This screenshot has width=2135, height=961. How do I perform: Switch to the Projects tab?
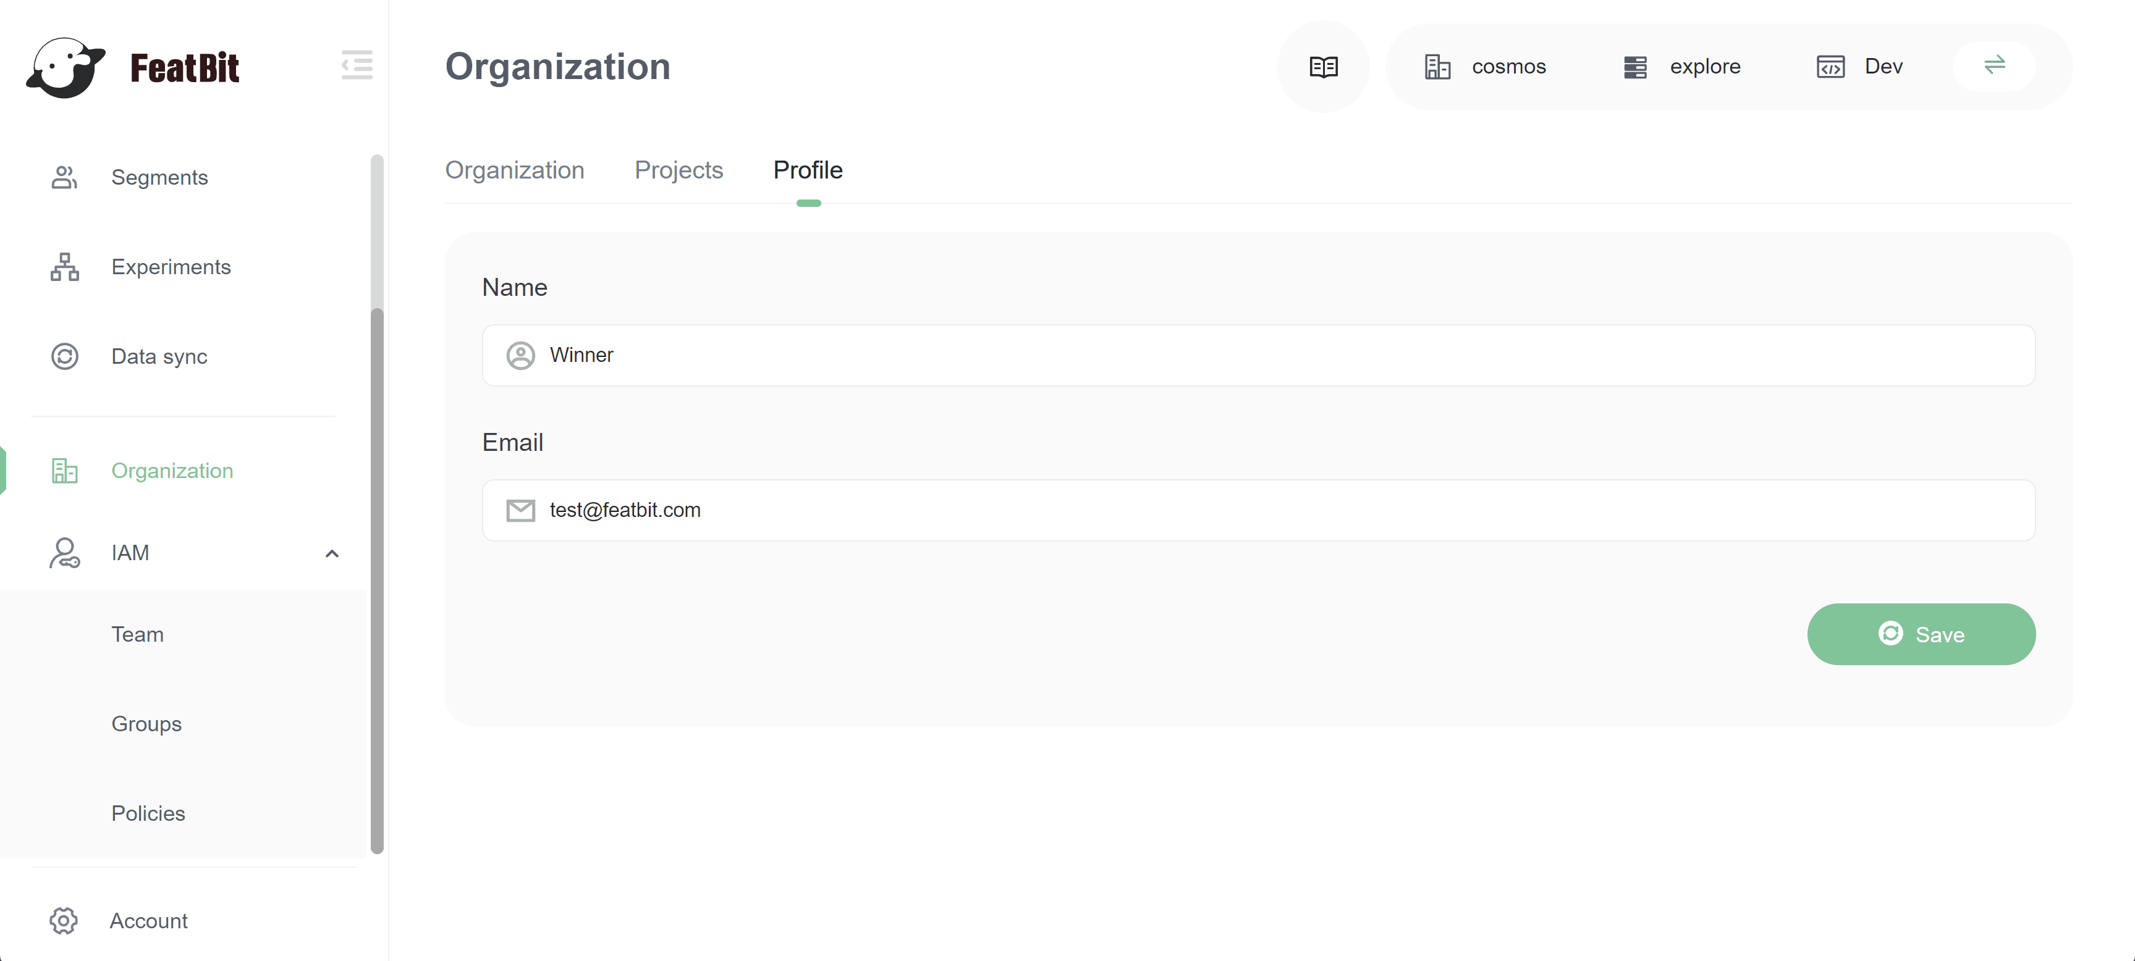point(678,170)
